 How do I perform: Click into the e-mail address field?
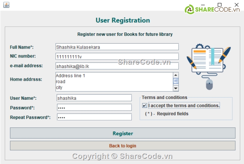pyautogui.click(x=117, y=66)
